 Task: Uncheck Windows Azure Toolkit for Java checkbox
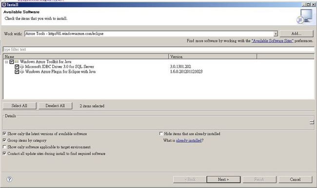12,61
